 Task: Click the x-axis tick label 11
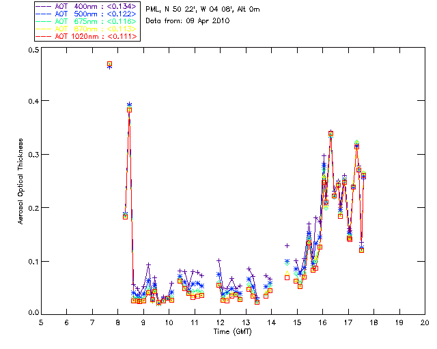coord(195,322)
